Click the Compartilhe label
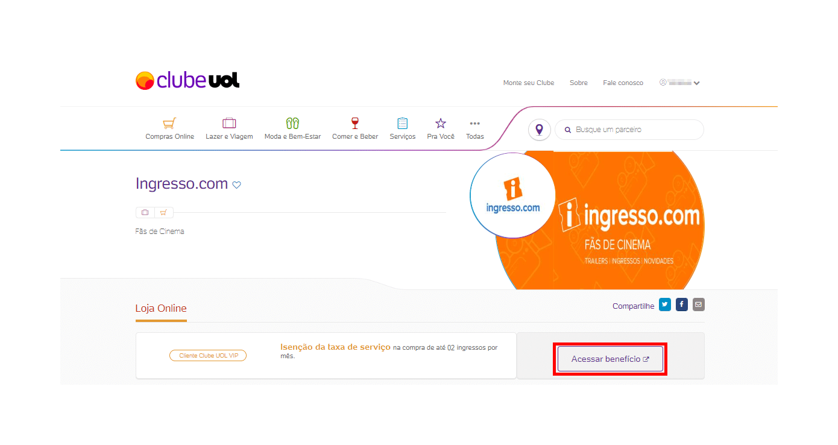This screenshot has width=838, height=445. [x=633, y=306]
